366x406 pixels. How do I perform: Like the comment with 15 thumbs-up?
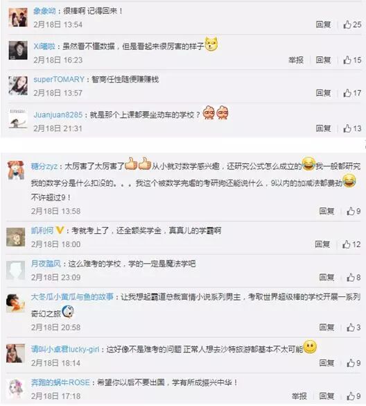pos(352,60)
